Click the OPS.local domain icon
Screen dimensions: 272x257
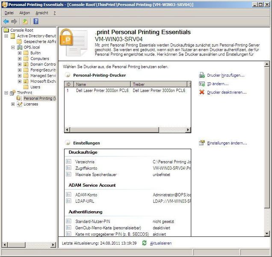19,47
